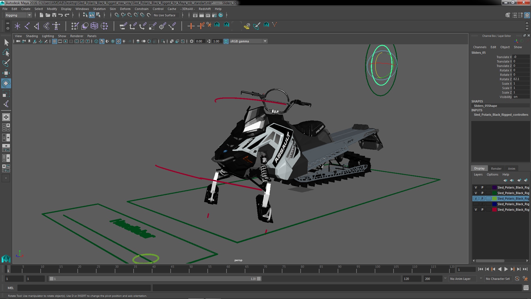The image size is (531, 299).
Task: Click the Redo arrow icon
Action: (x=67, y=15)
